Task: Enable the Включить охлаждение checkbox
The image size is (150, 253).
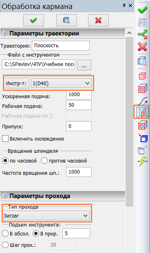Action: (5, 139)
